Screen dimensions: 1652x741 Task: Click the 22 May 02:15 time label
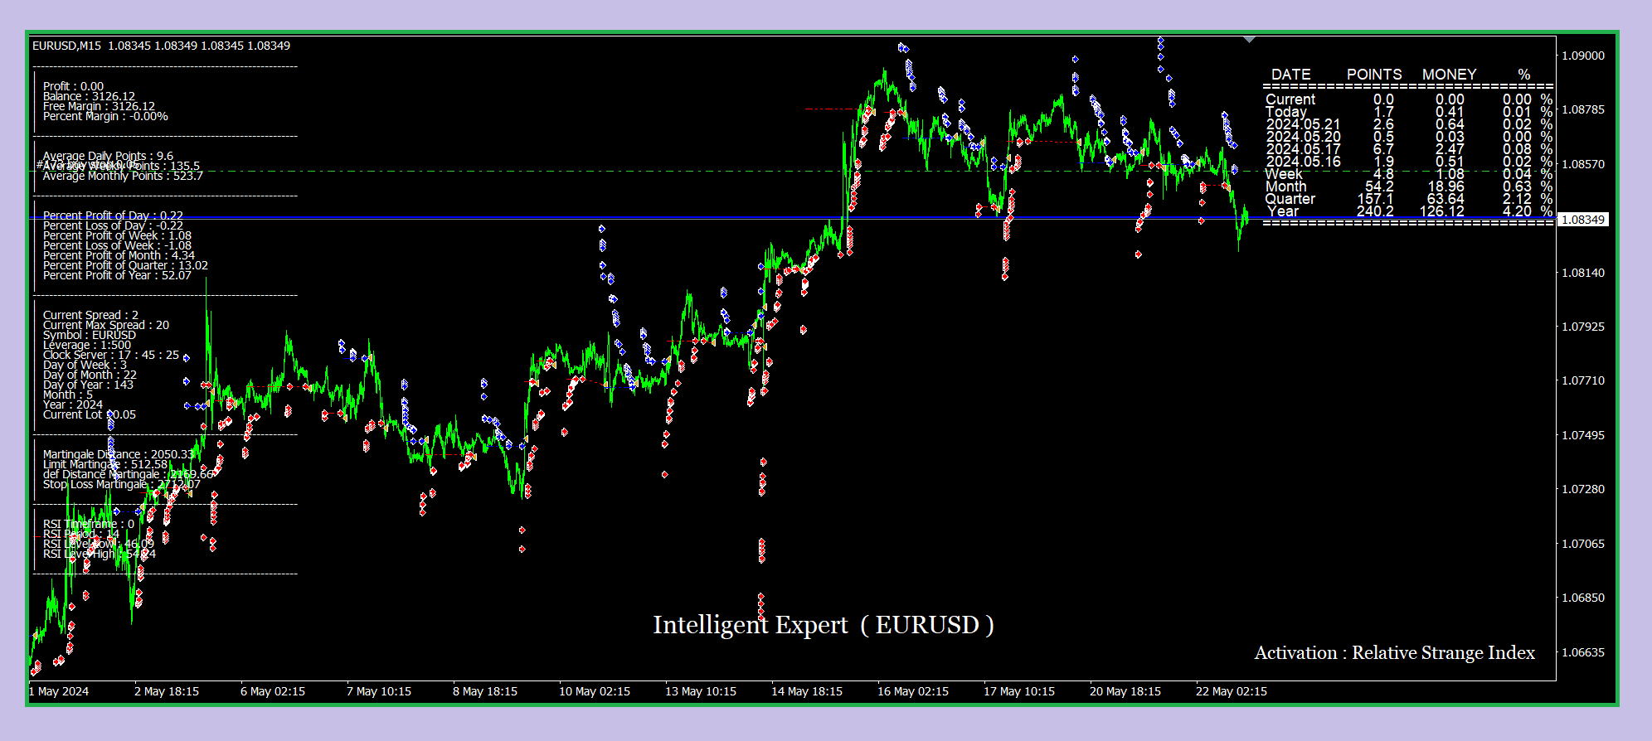tap(1231, 691)
